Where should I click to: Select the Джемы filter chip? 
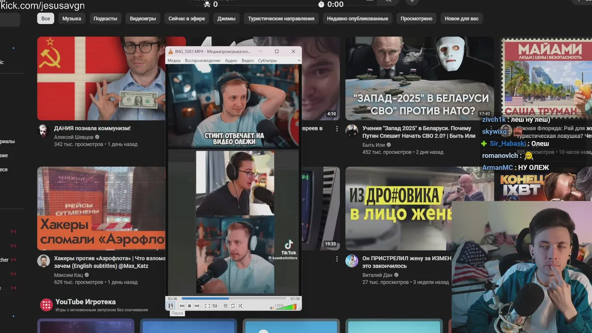[x=227, y=18]
